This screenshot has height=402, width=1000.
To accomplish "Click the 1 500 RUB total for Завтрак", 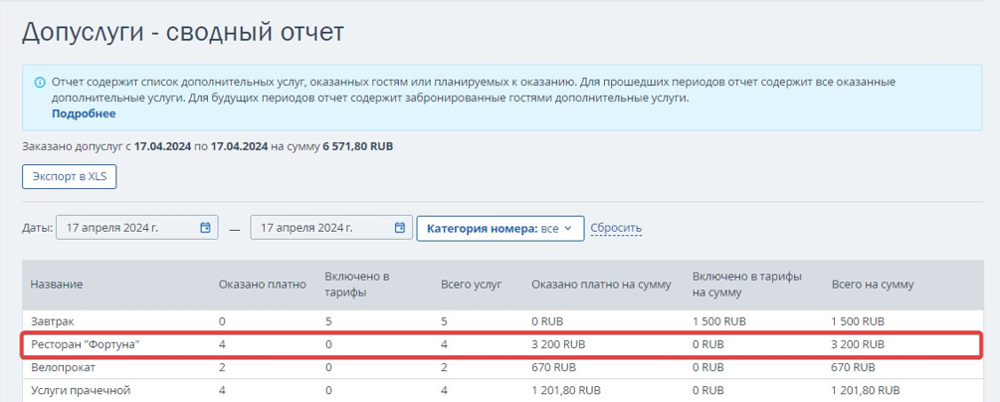I will point(858,321).
